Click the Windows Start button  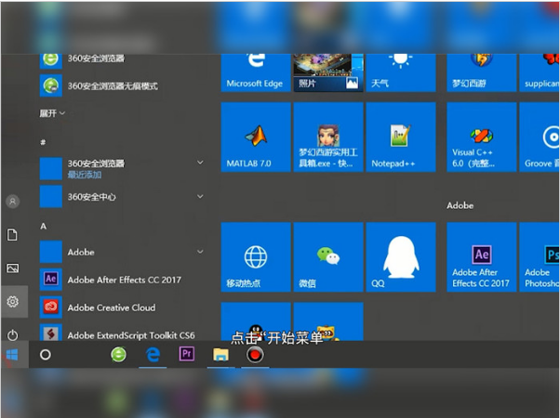[13, 355]
